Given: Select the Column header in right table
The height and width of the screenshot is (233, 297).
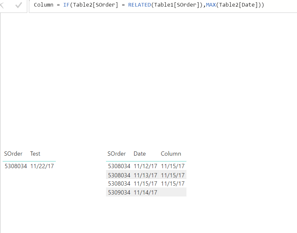Looking at the screenshot, I should pos(171,154).
